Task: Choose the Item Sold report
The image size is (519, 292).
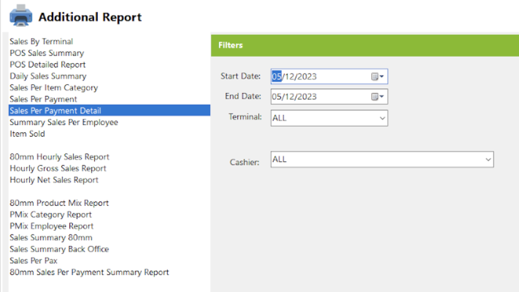Action: (x=27, y=134)
